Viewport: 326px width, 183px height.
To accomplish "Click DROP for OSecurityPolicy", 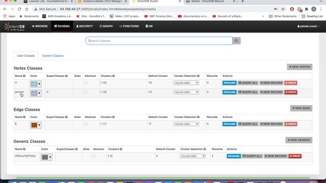I will pyautogui.click(x=295, y=156).
